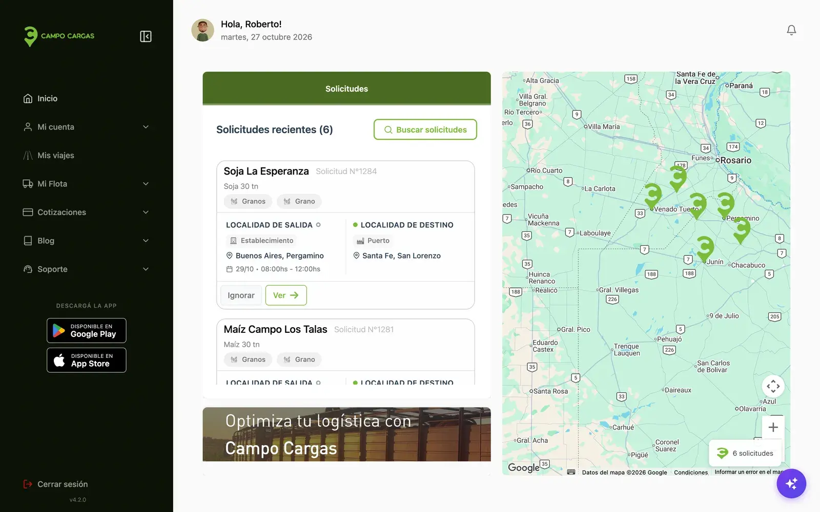
Task: Expand the Mi Flota menu chevron
Action: tap(146, 184)
